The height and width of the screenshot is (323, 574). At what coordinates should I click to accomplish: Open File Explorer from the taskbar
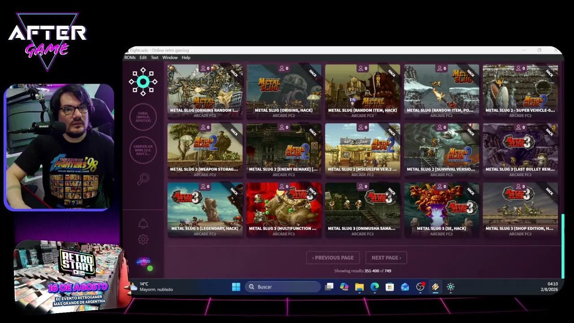(360, 287)
